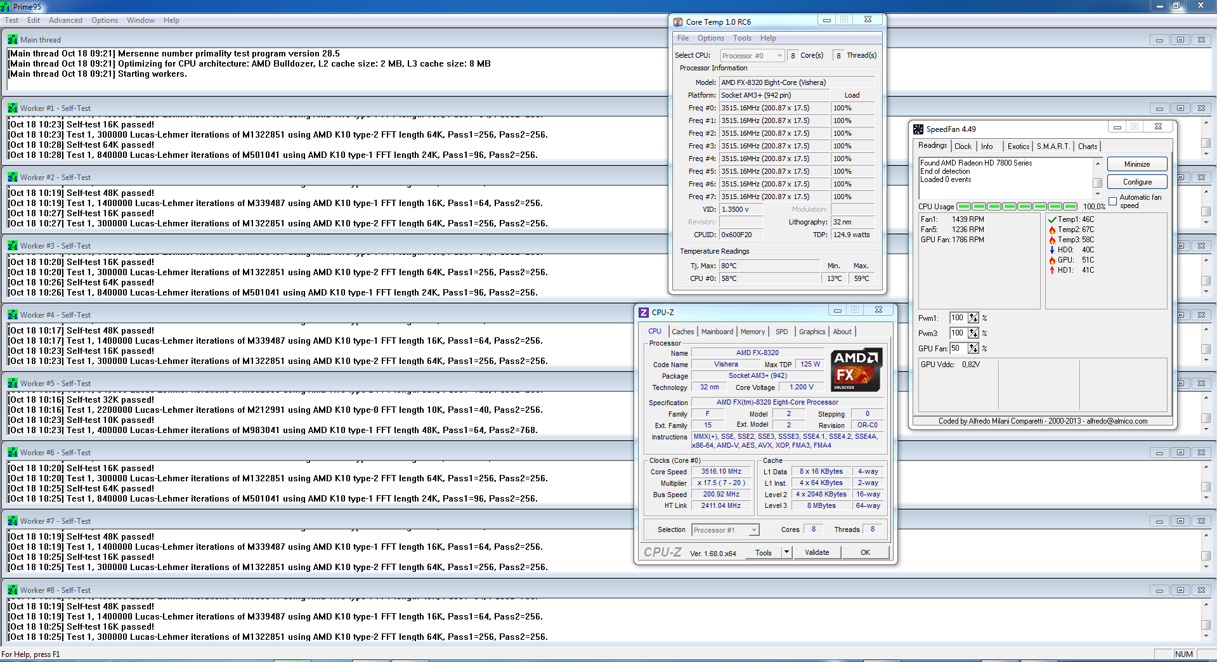Click the Core Speed value in CPU-Z

[721, 471]
